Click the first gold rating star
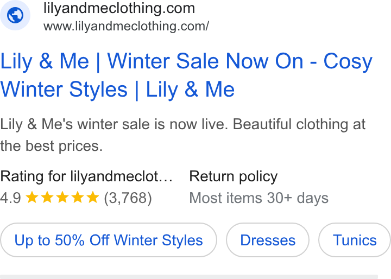The image size is (391, 279). tap(32, 197)
